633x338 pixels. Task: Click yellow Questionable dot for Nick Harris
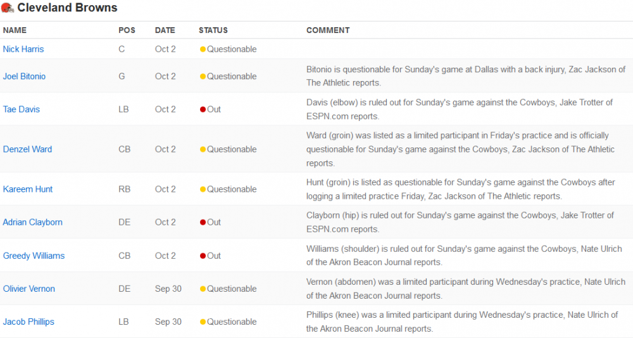[203, 49]
